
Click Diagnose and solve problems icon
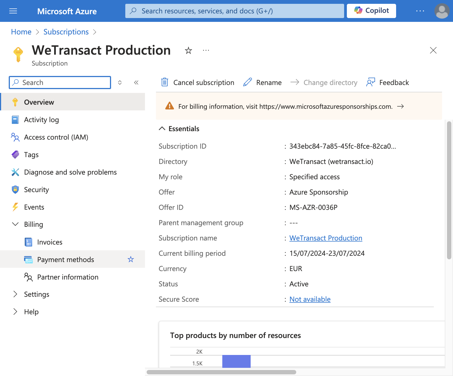pyautogui.click(x=15, y=172)
